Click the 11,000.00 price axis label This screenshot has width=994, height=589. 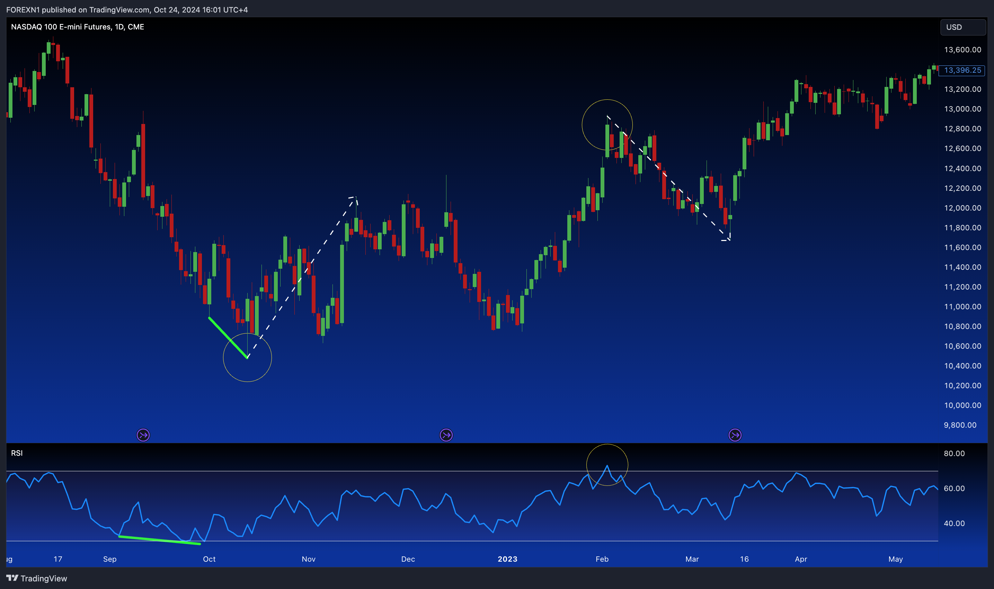click(x=962, y=306)
